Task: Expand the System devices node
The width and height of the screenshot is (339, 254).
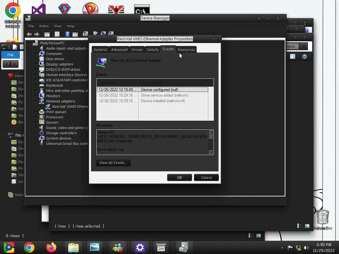Action: [x=35, y=138]
